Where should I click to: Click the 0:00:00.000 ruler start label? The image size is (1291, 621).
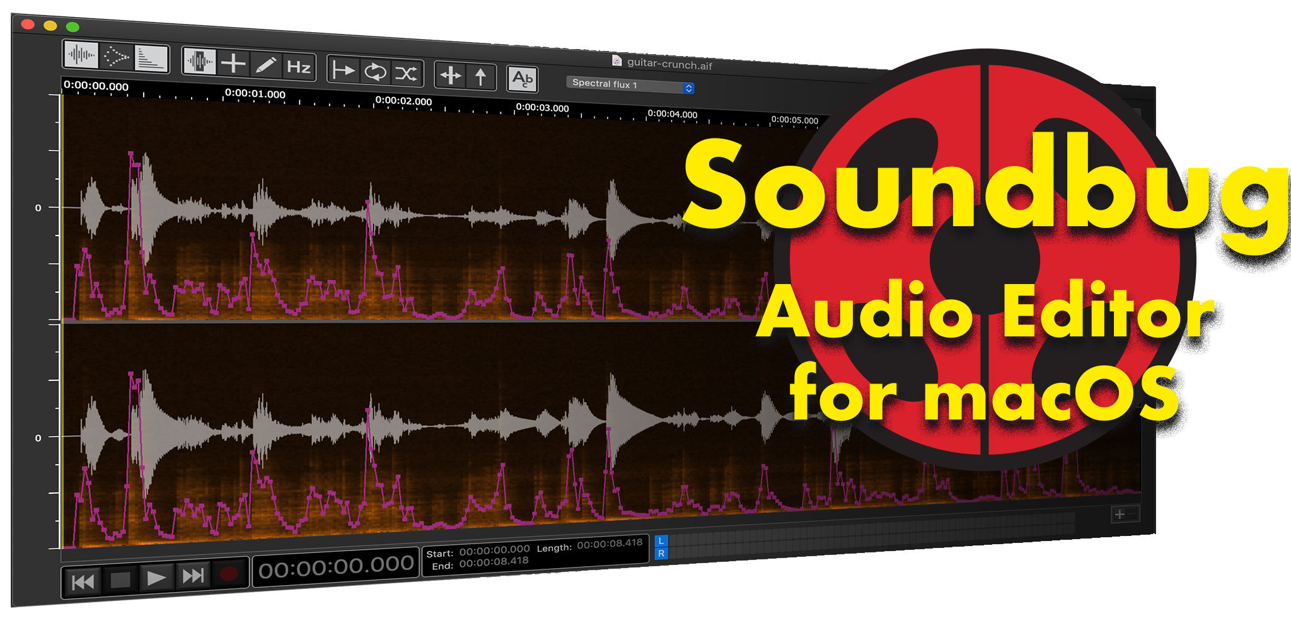96,86
